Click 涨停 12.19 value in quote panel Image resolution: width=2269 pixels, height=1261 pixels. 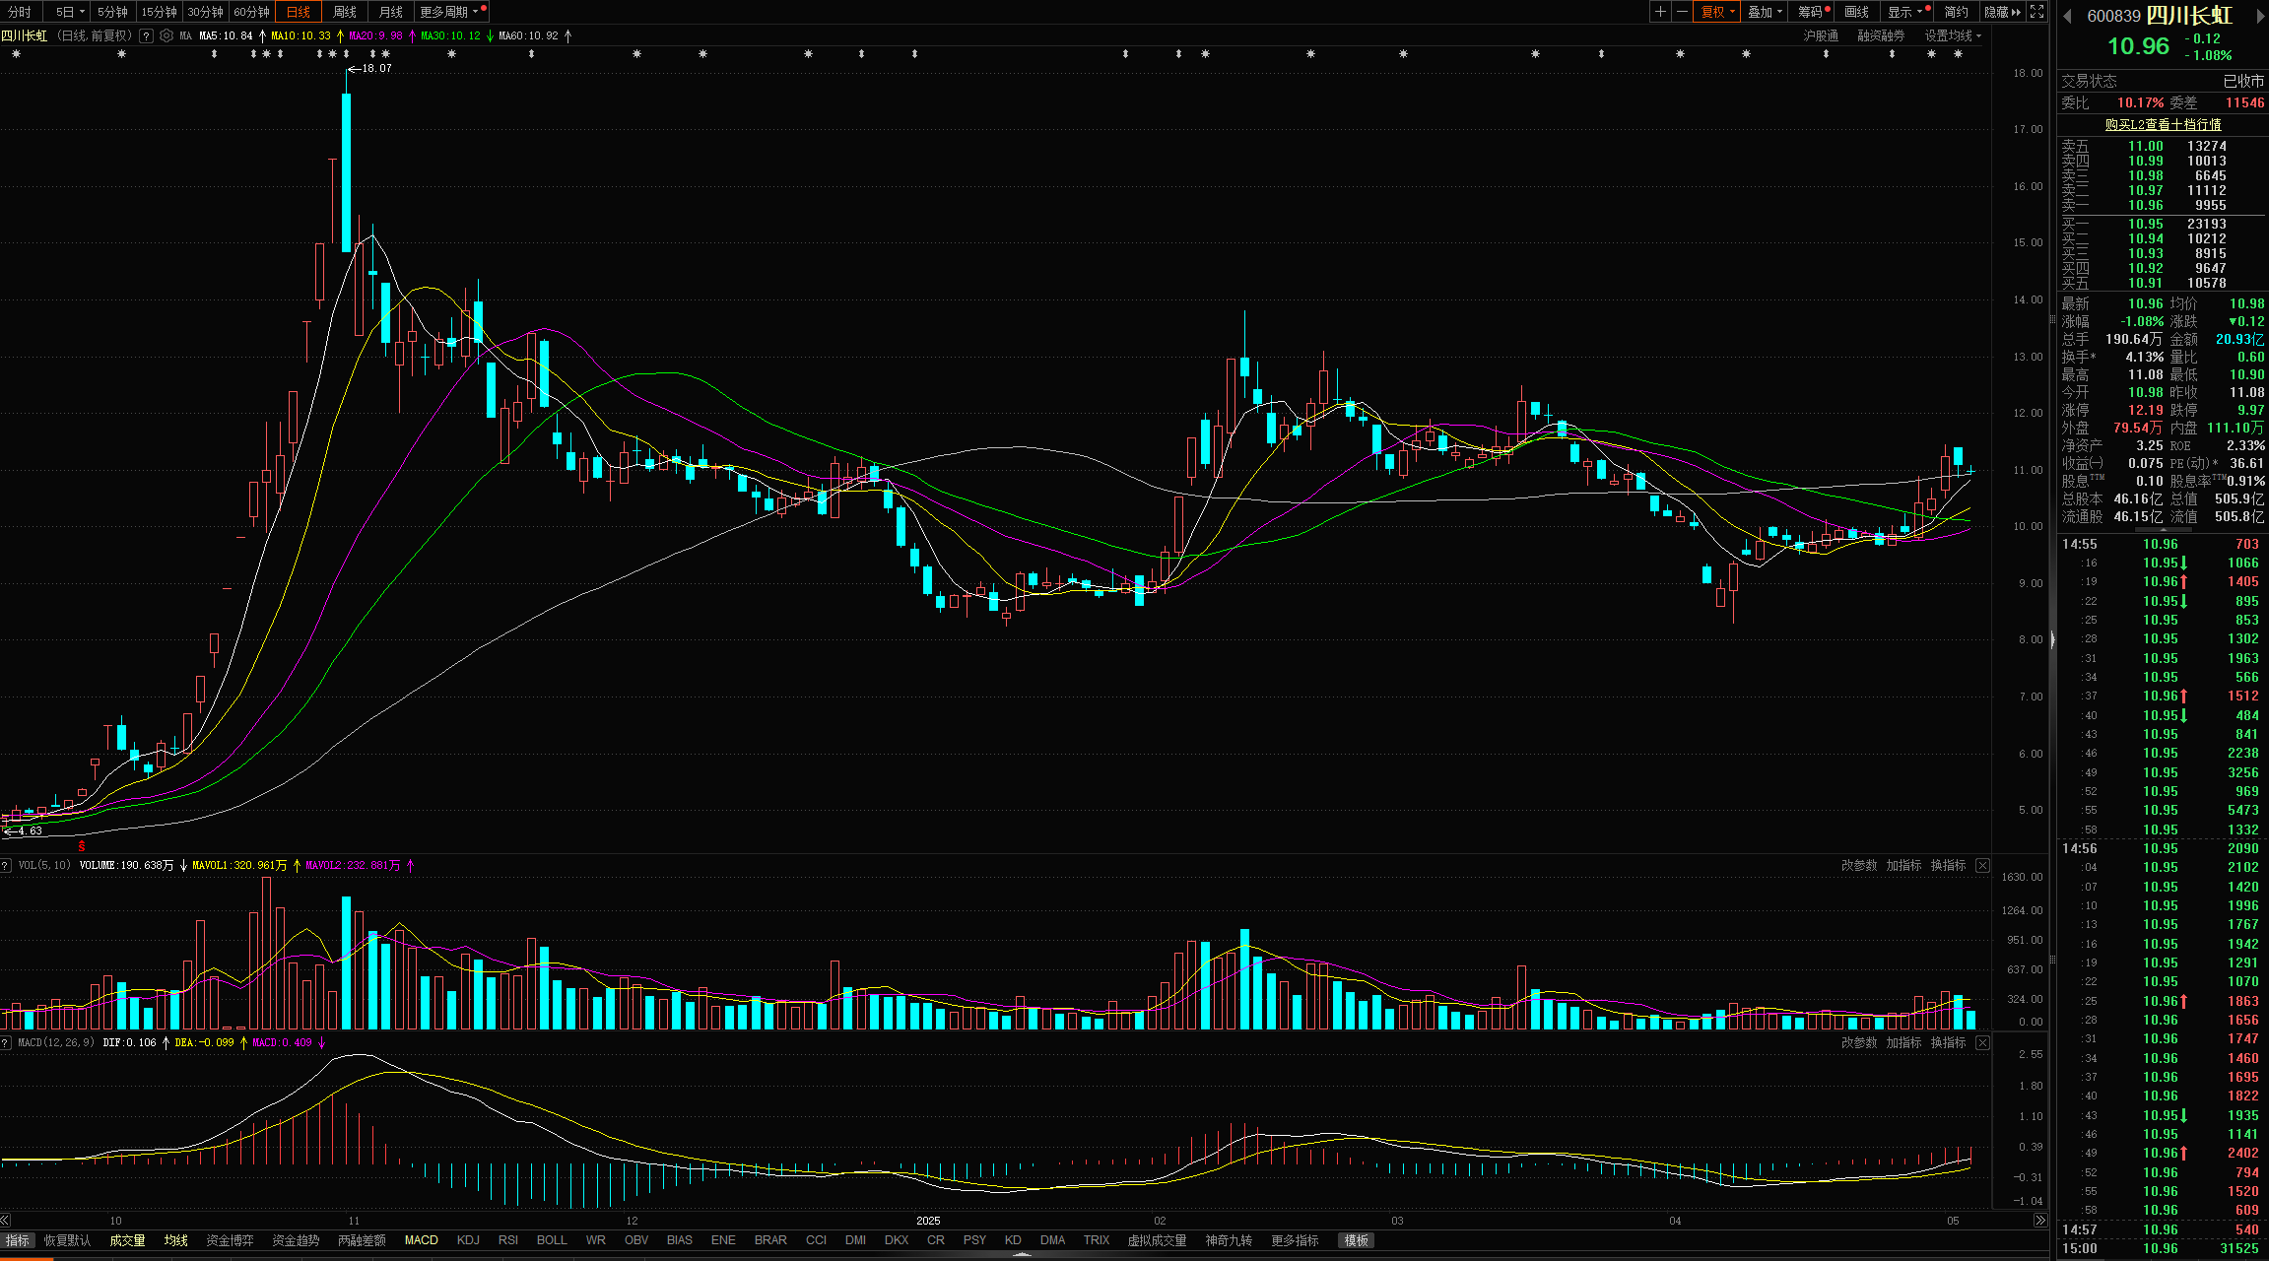pyautogui.click(x=2146, y=410)
